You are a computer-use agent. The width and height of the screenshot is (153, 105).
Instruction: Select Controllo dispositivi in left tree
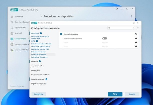tap(39, 55)
